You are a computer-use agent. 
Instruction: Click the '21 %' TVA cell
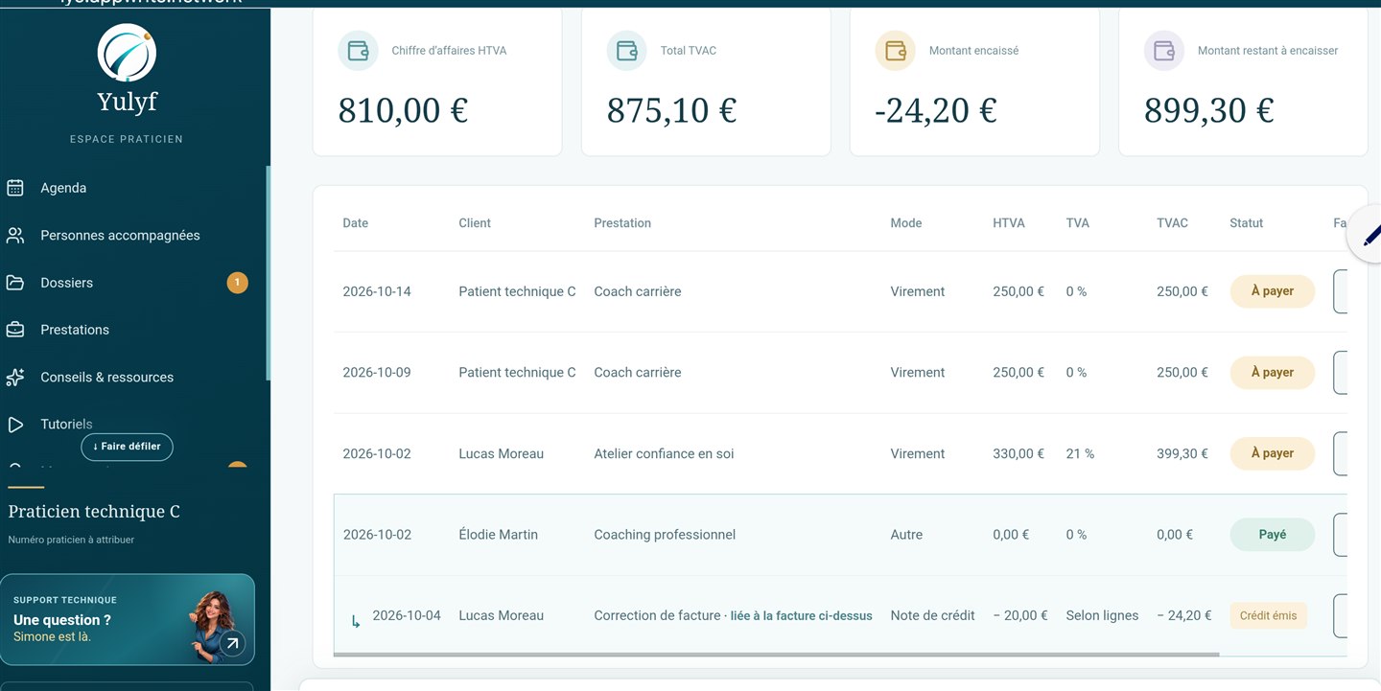(x=1080, y=453)
